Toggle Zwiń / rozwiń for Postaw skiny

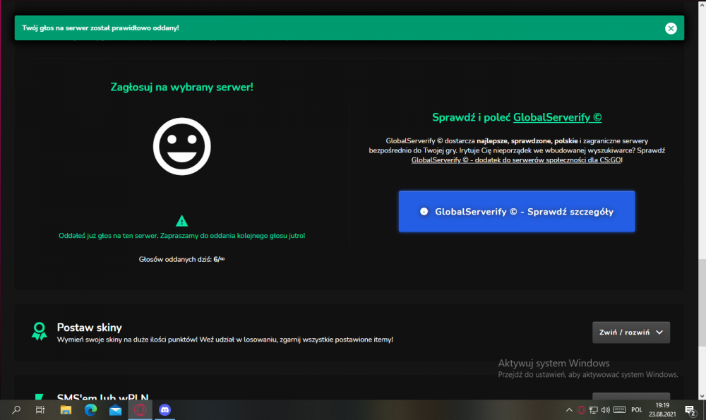[631, 332]
